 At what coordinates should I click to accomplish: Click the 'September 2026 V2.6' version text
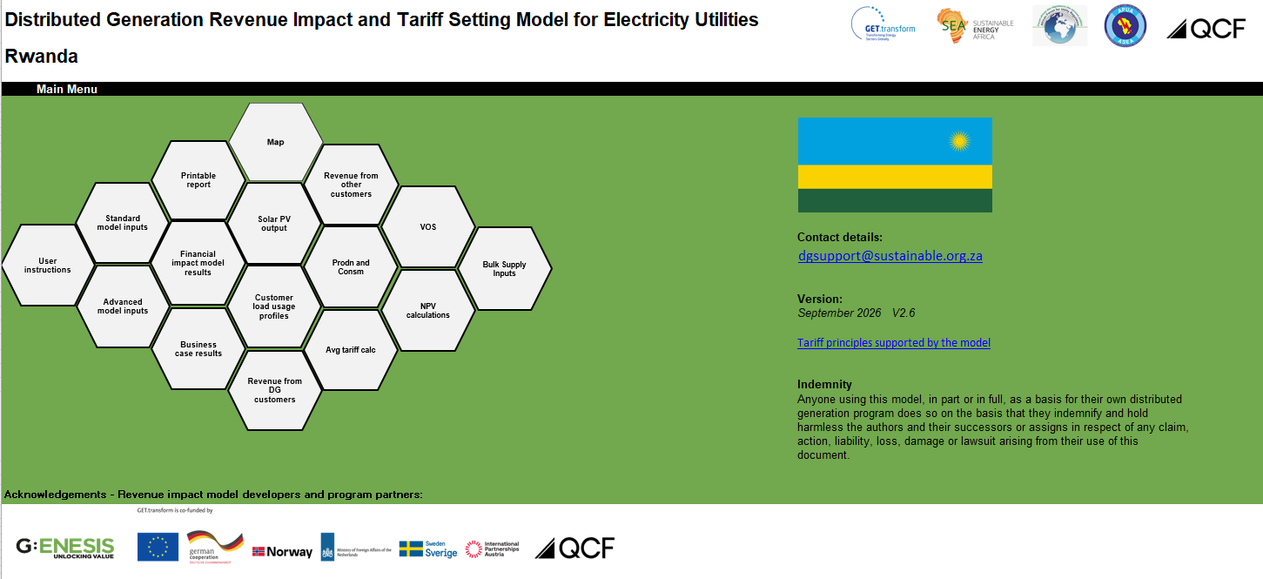[x=857, y=313]
